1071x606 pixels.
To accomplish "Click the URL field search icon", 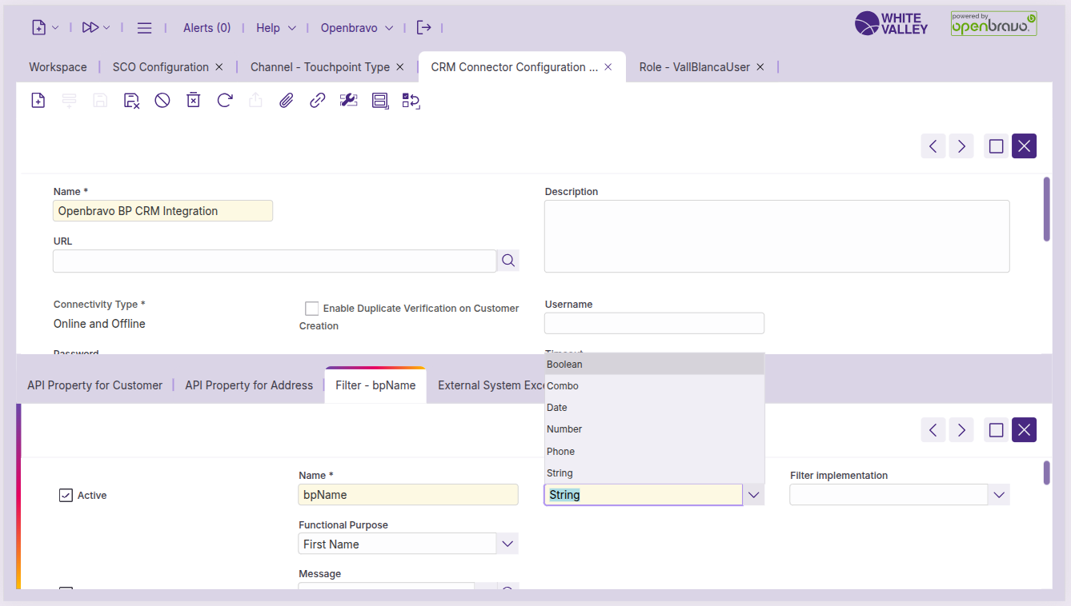I will point(508,261).
